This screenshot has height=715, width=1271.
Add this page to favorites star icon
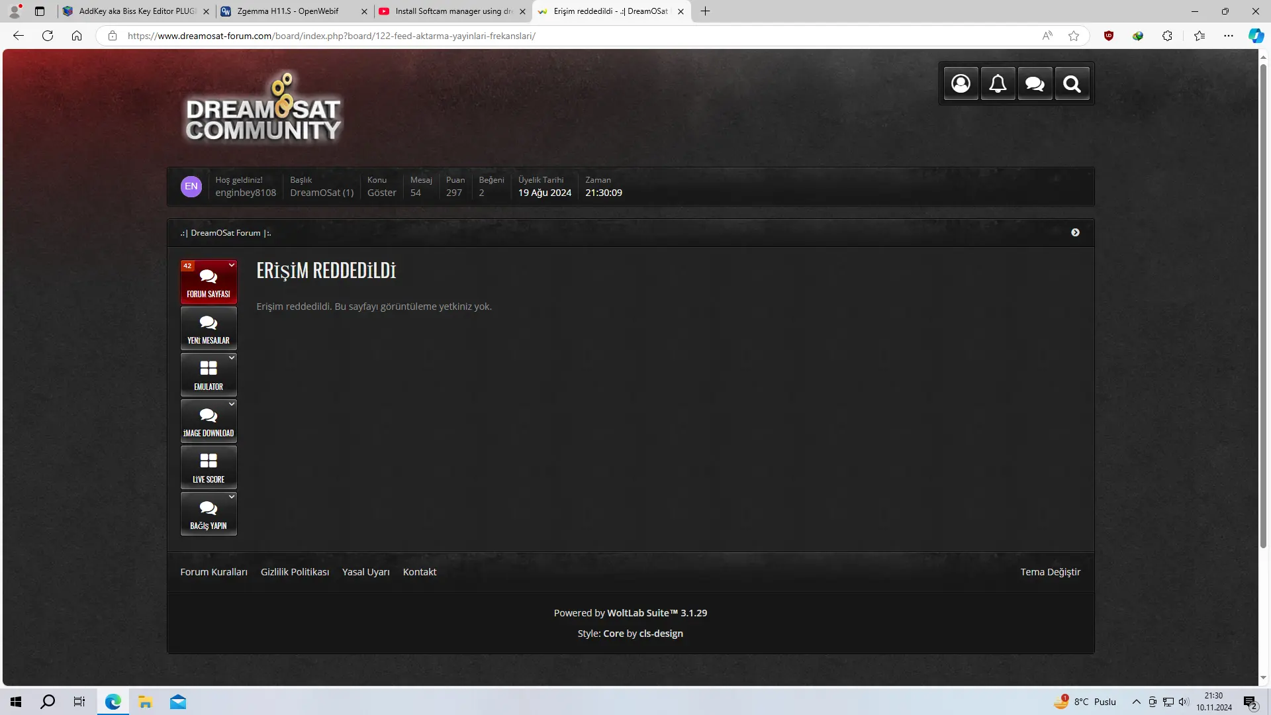(1074, 36)
